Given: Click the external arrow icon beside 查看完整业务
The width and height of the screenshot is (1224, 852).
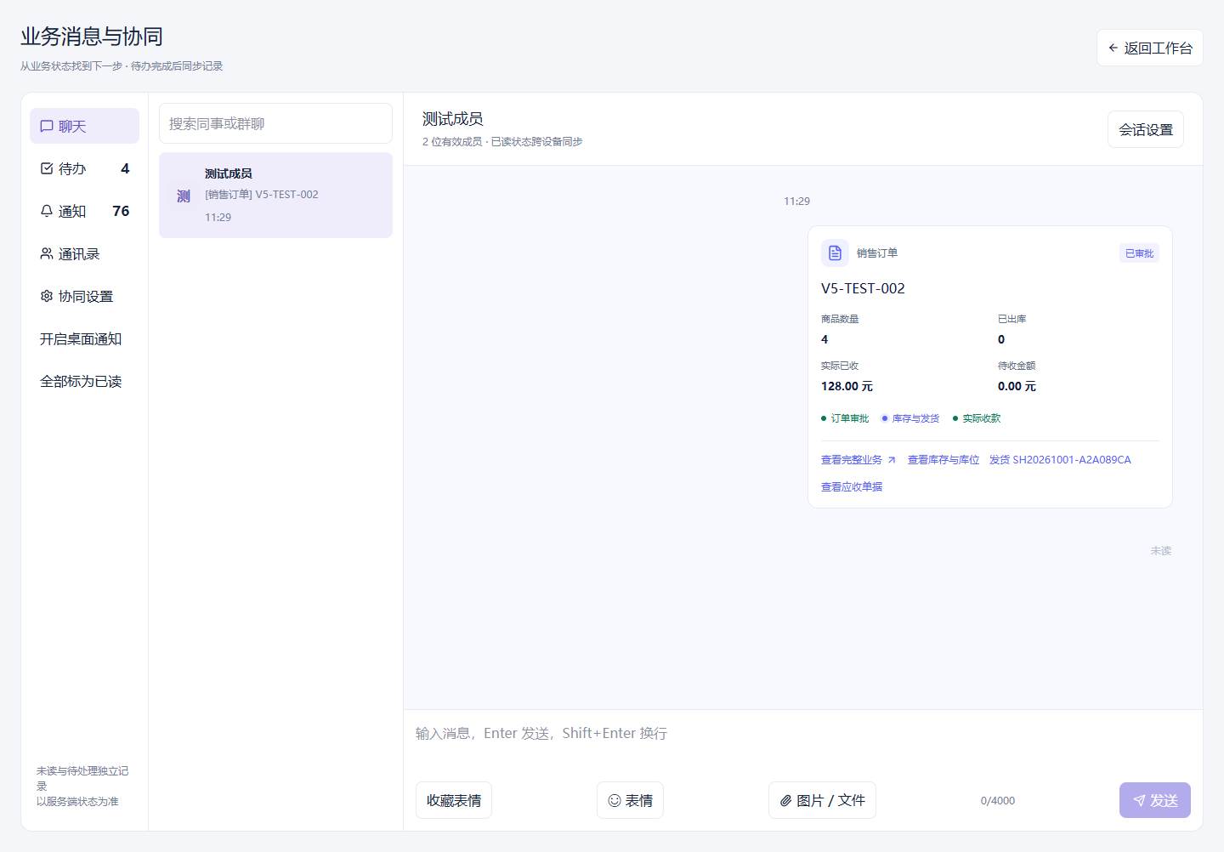Looking at the screenshot, I should [x=892, y=460].
